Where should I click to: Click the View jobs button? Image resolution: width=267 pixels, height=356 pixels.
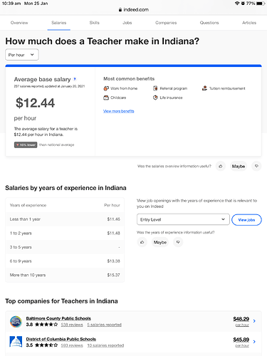point(246,220)
